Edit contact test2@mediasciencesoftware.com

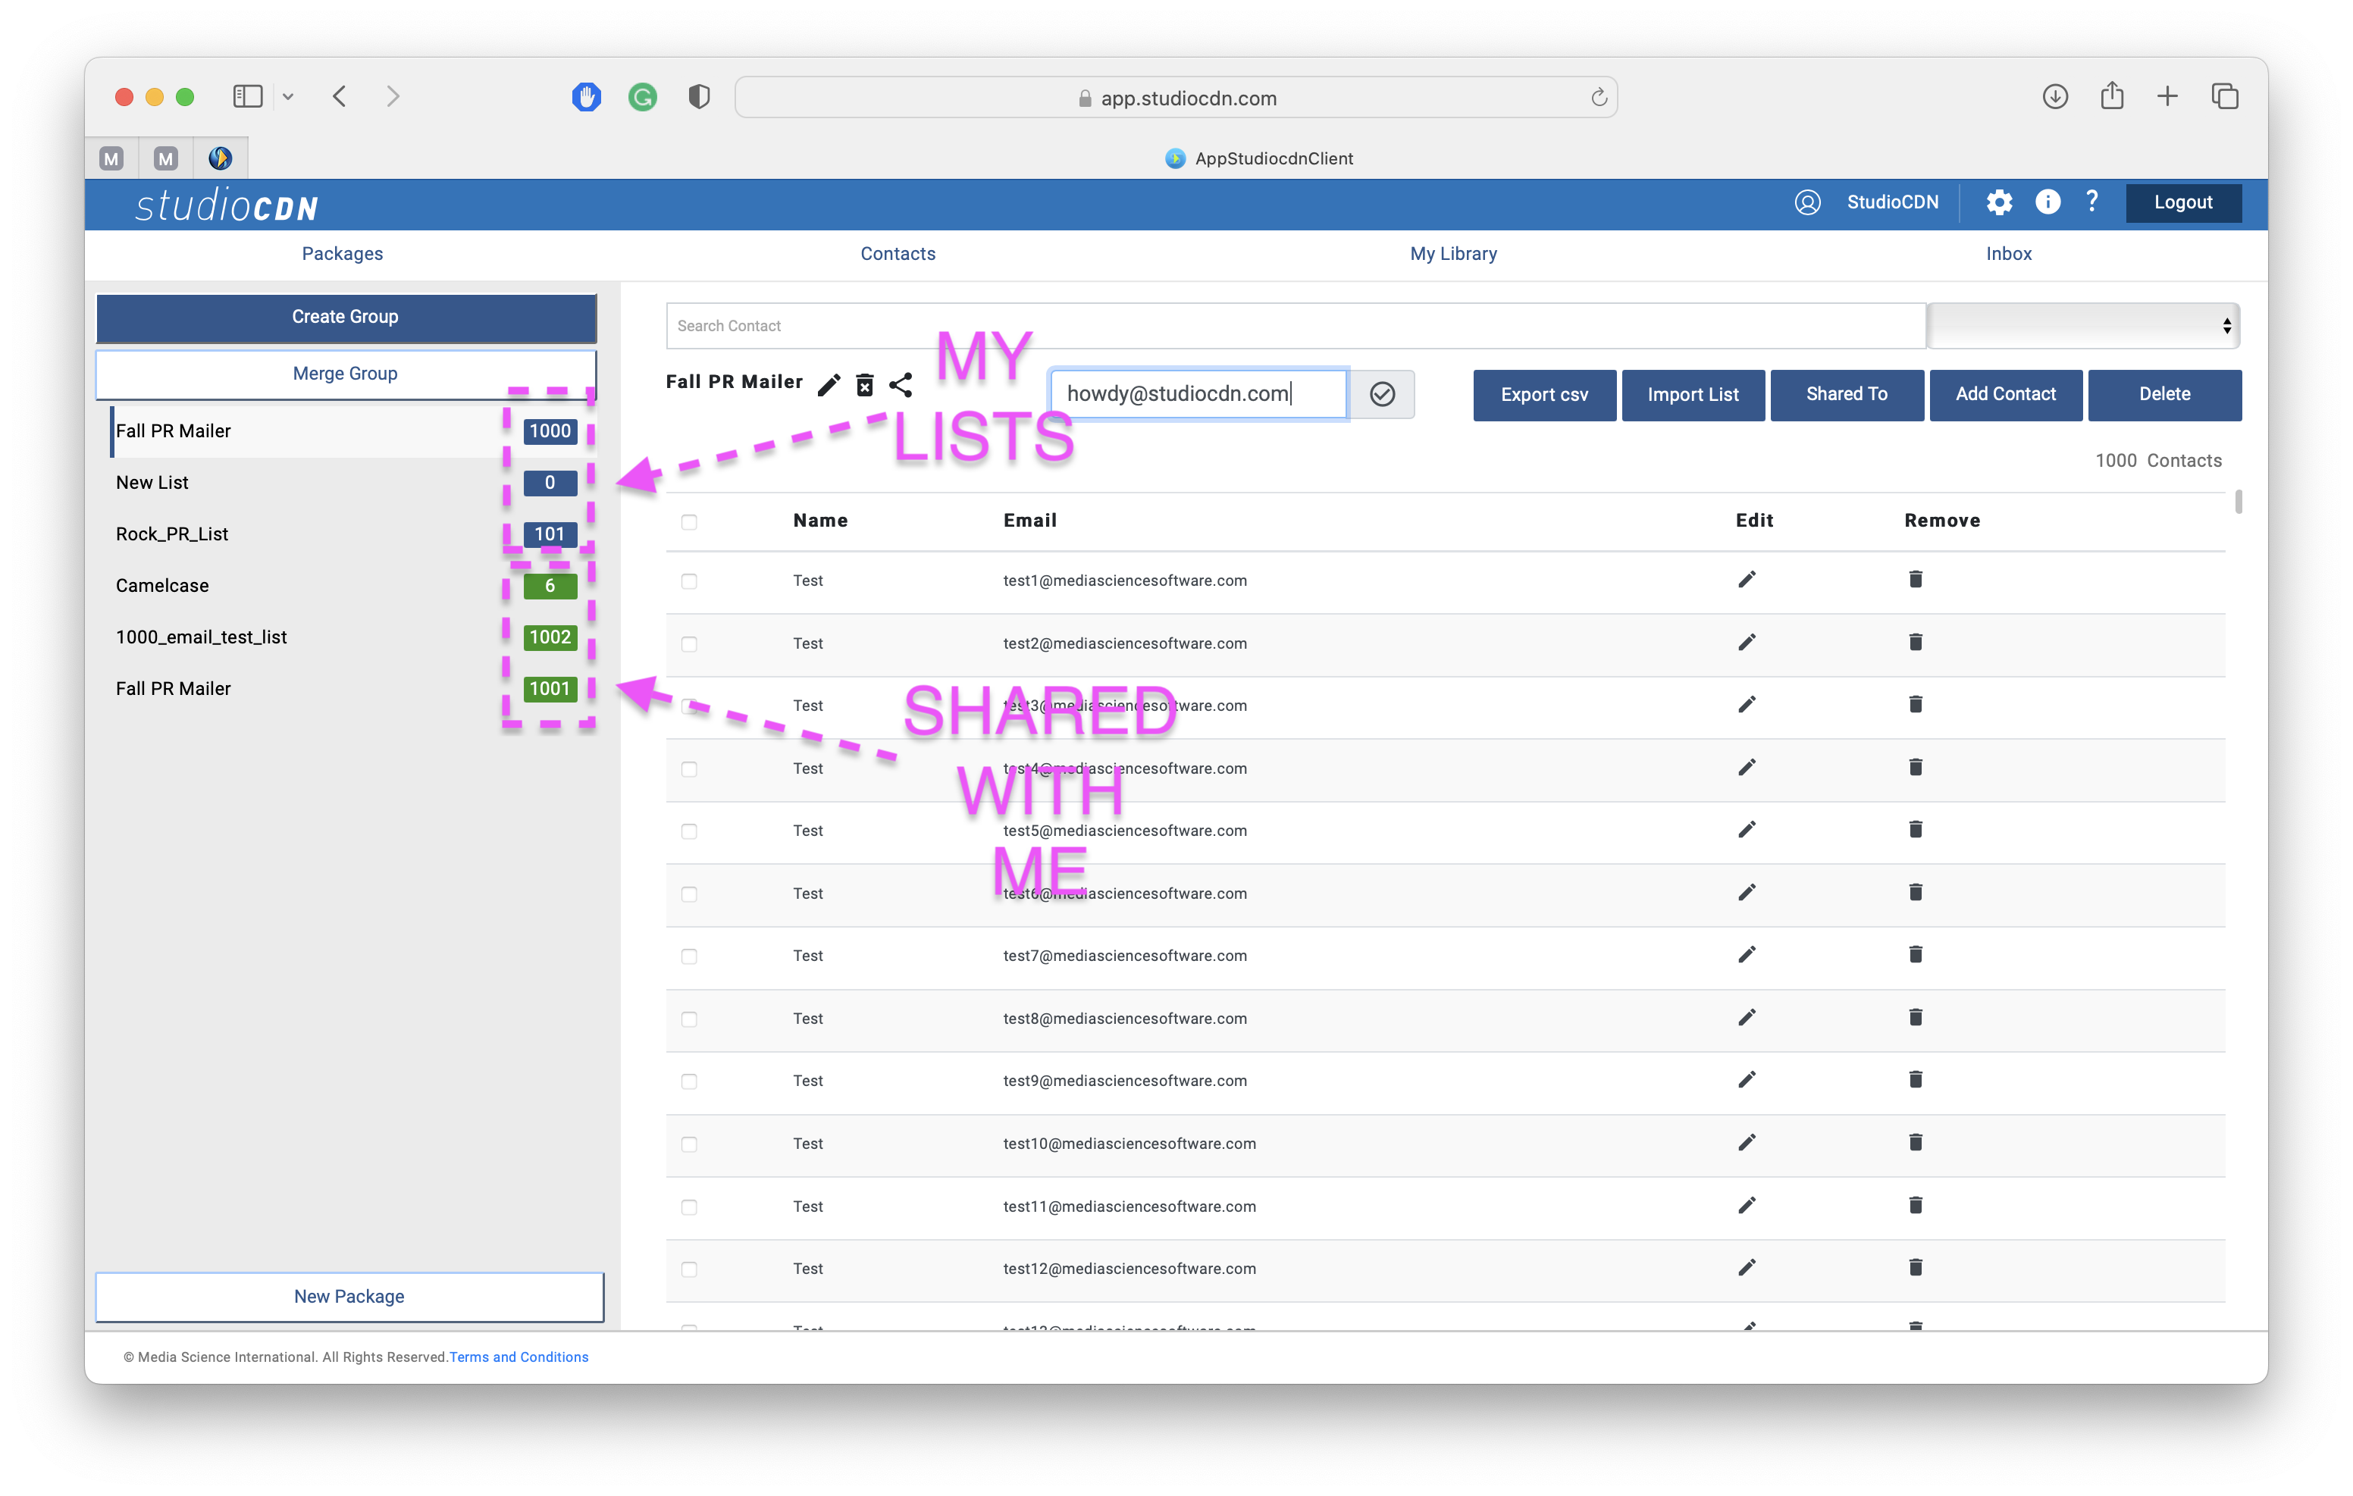1747,643
